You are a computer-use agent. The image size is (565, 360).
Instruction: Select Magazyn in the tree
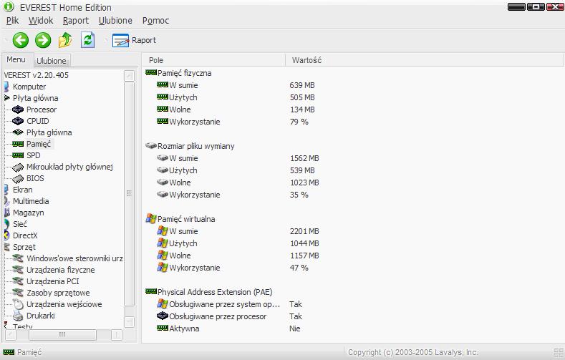28,213
